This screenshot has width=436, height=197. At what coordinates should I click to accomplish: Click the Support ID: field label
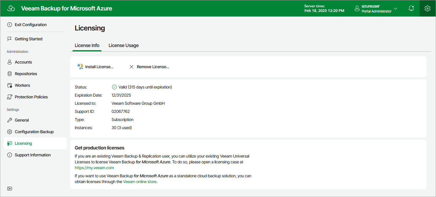(85, 111)
